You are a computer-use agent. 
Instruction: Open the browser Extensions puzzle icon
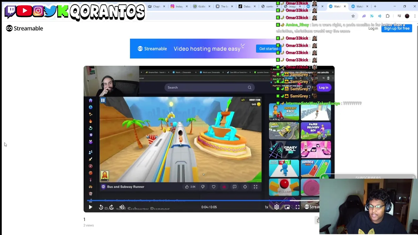point(388,16)
